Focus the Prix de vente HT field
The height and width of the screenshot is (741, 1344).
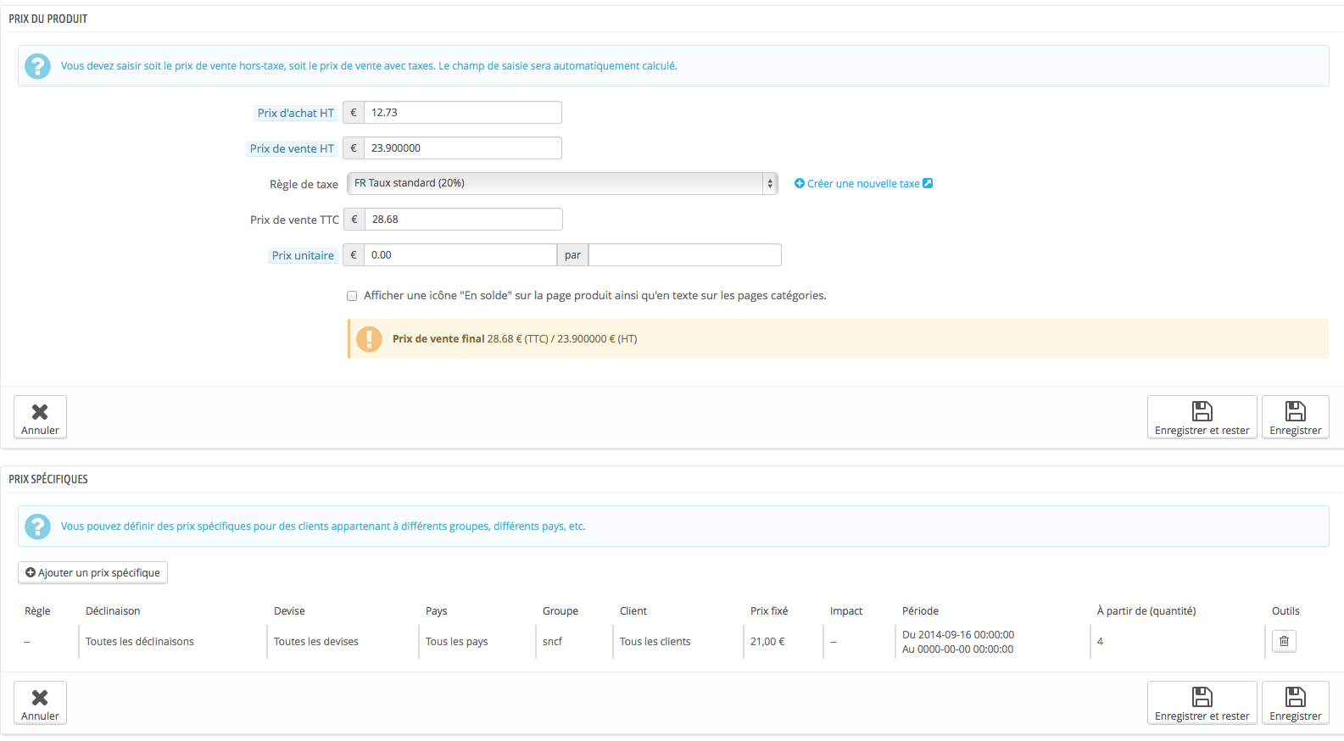(463, 148)
